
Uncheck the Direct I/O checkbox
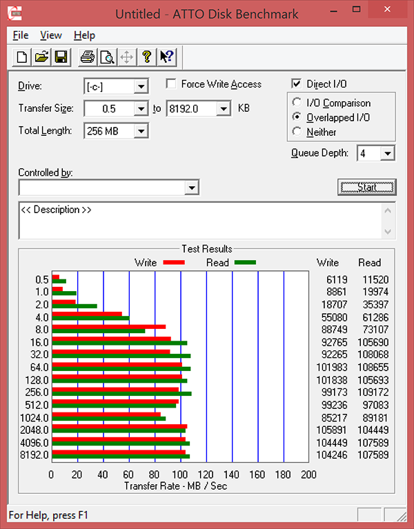(296, 83)
